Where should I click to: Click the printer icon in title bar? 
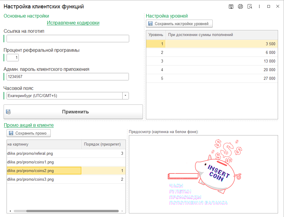point(240,7)
